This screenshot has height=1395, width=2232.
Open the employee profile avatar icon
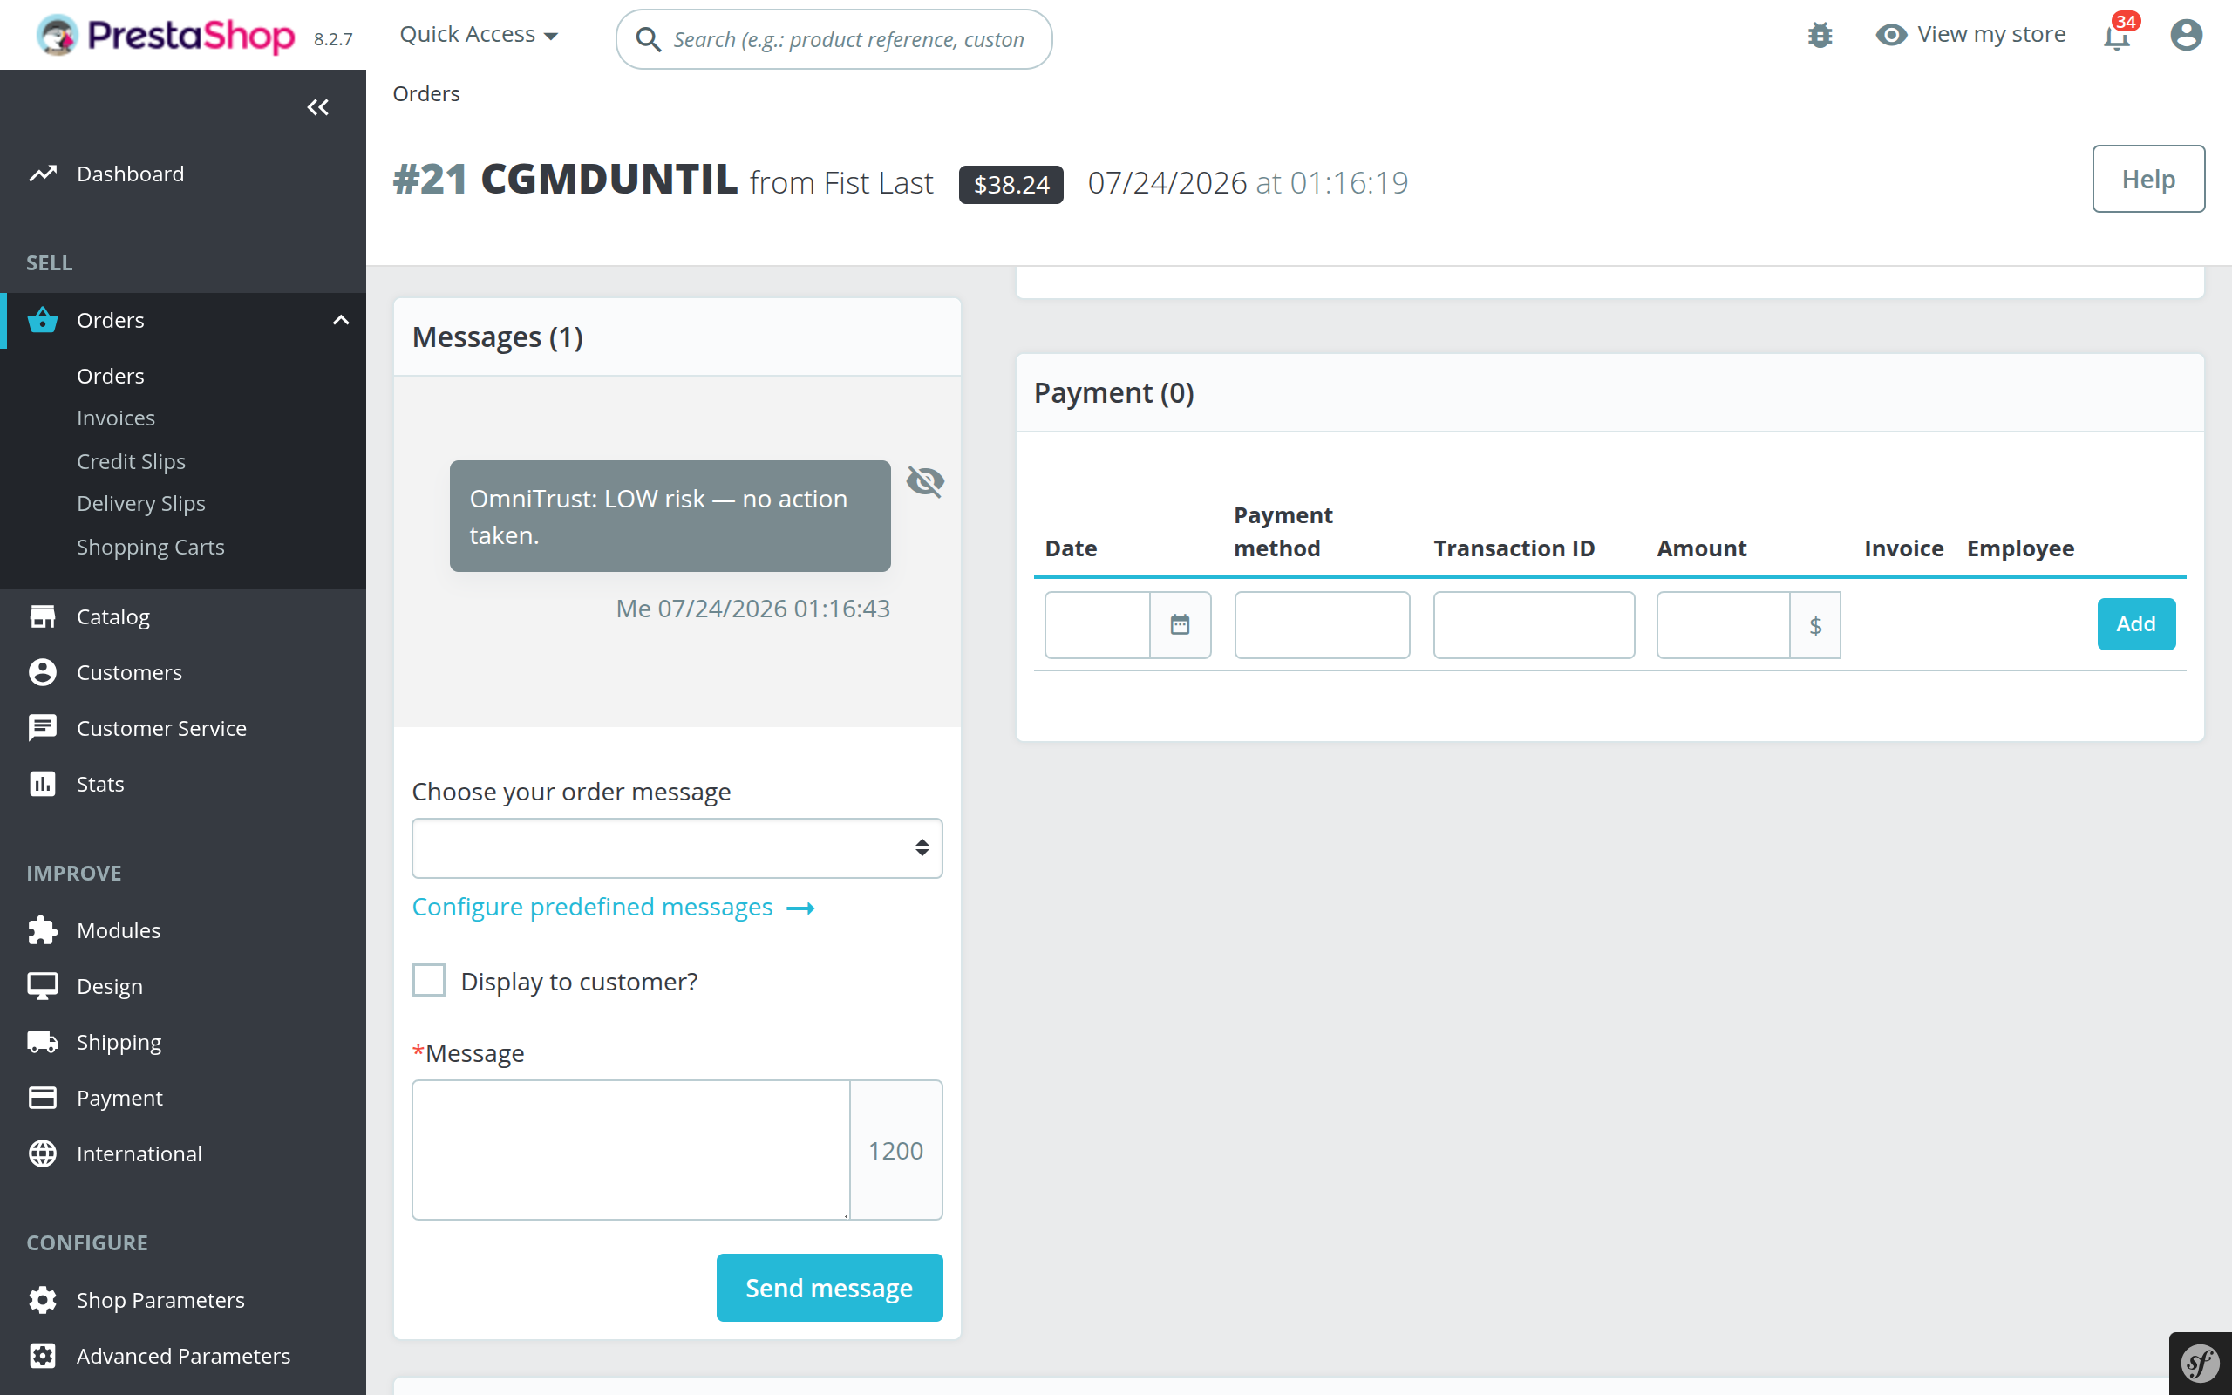pyautogui.click(x=2186, y=35)
